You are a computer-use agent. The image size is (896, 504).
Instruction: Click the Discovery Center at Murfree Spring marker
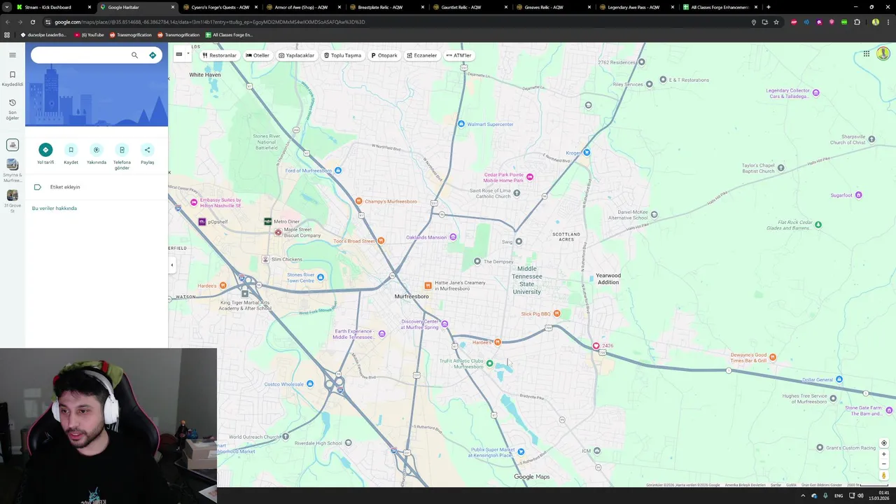444,323
